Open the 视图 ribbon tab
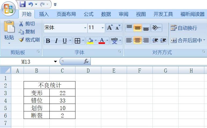The image size is (207, 128). [141, 14]
